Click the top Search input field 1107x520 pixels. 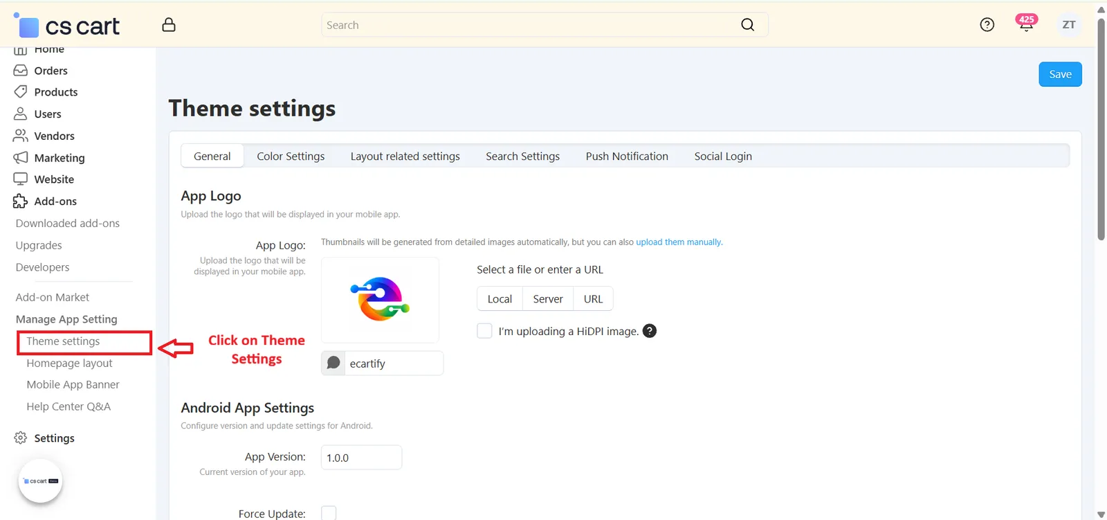545,25
